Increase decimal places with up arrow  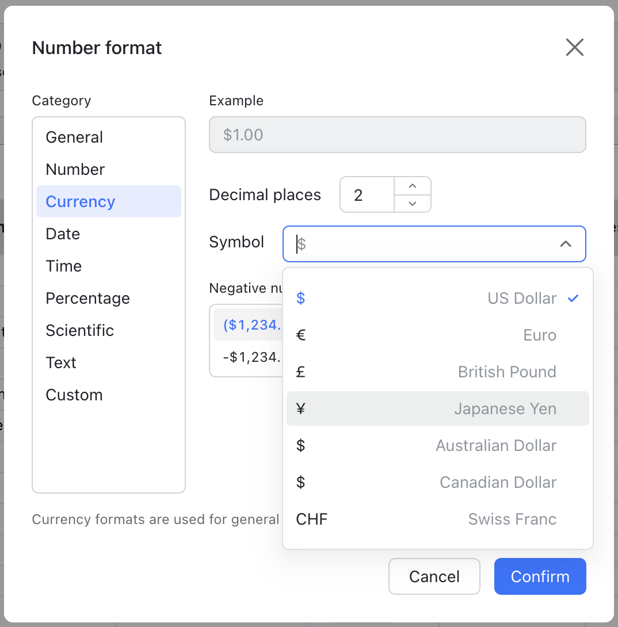[x=412, y=186]
